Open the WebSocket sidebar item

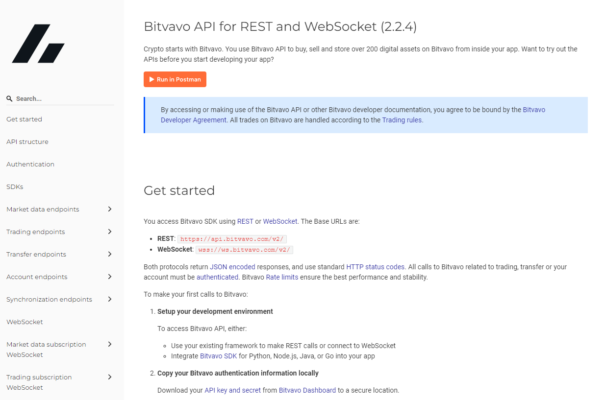pyautogui.click(x=25, y=322)
